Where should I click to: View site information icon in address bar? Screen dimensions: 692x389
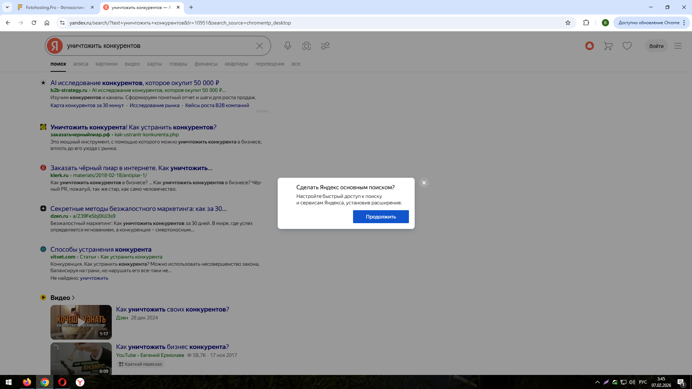tap(62, 23)
